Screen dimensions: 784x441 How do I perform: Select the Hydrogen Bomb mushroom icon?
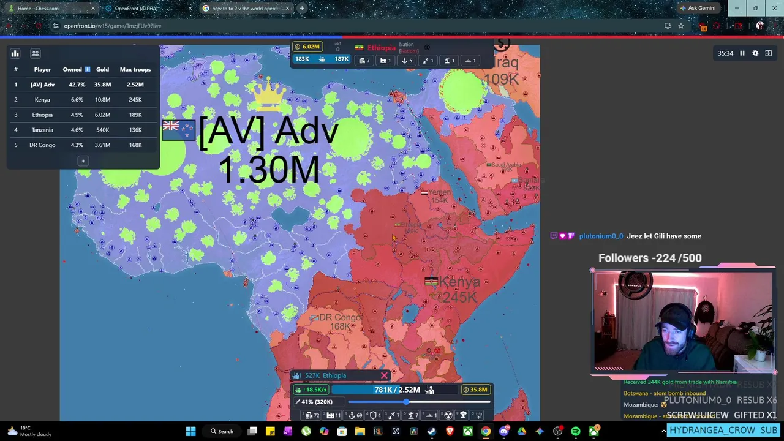coord(463,415)
